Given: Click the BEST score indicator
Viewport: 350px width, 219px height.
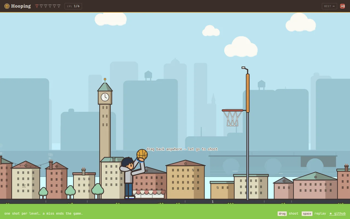Looking at the screenshot, I should pos(329,6).
